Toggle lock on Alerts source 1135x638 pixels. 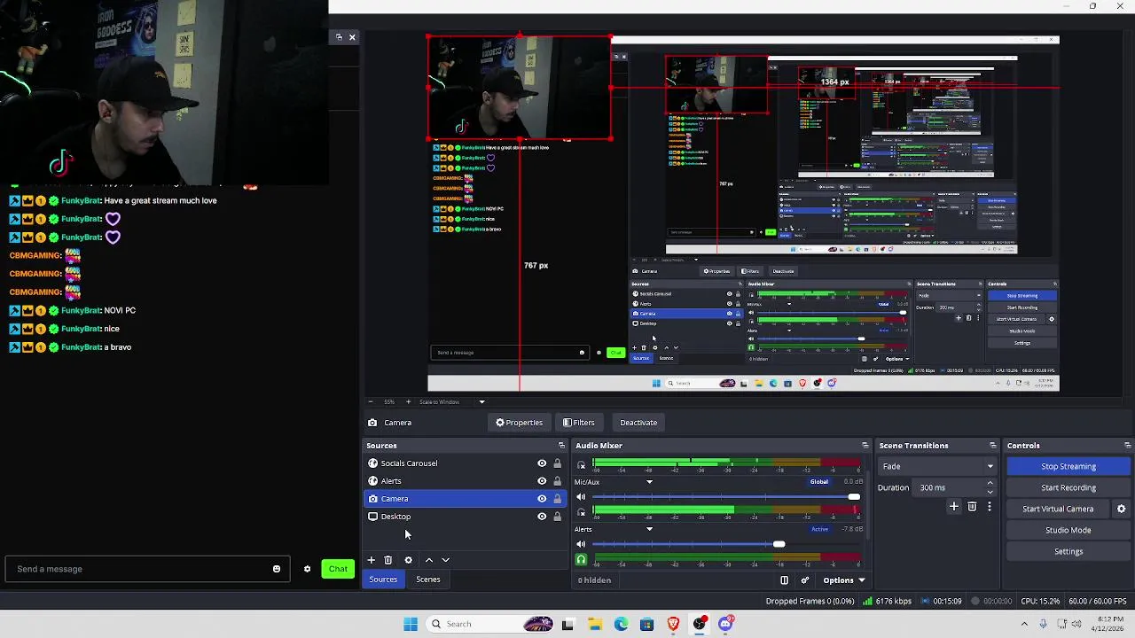557,481
